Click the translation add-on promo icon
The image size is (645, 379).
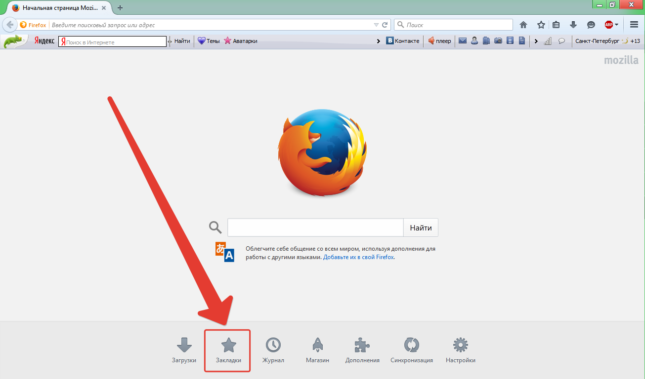[x=225, y=252]
